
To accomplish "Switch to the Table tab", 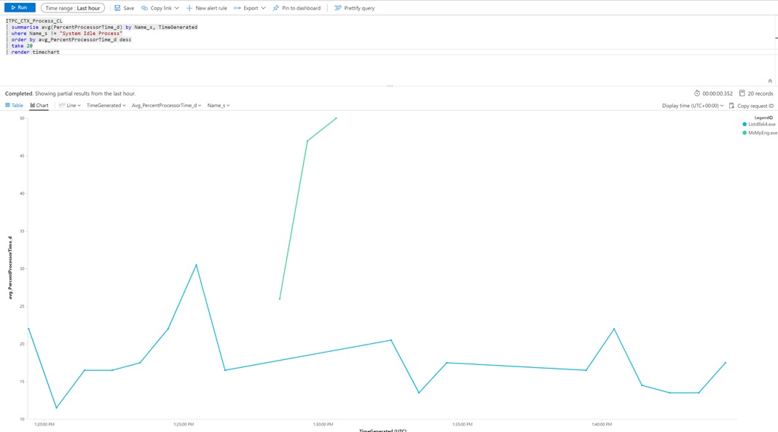I will [x=15, y=106].
